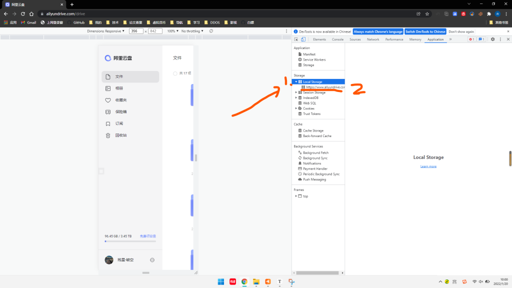Select Web SQL in Storage section
The width and height of the screenshot is (512, 288).
click(309, 103)
